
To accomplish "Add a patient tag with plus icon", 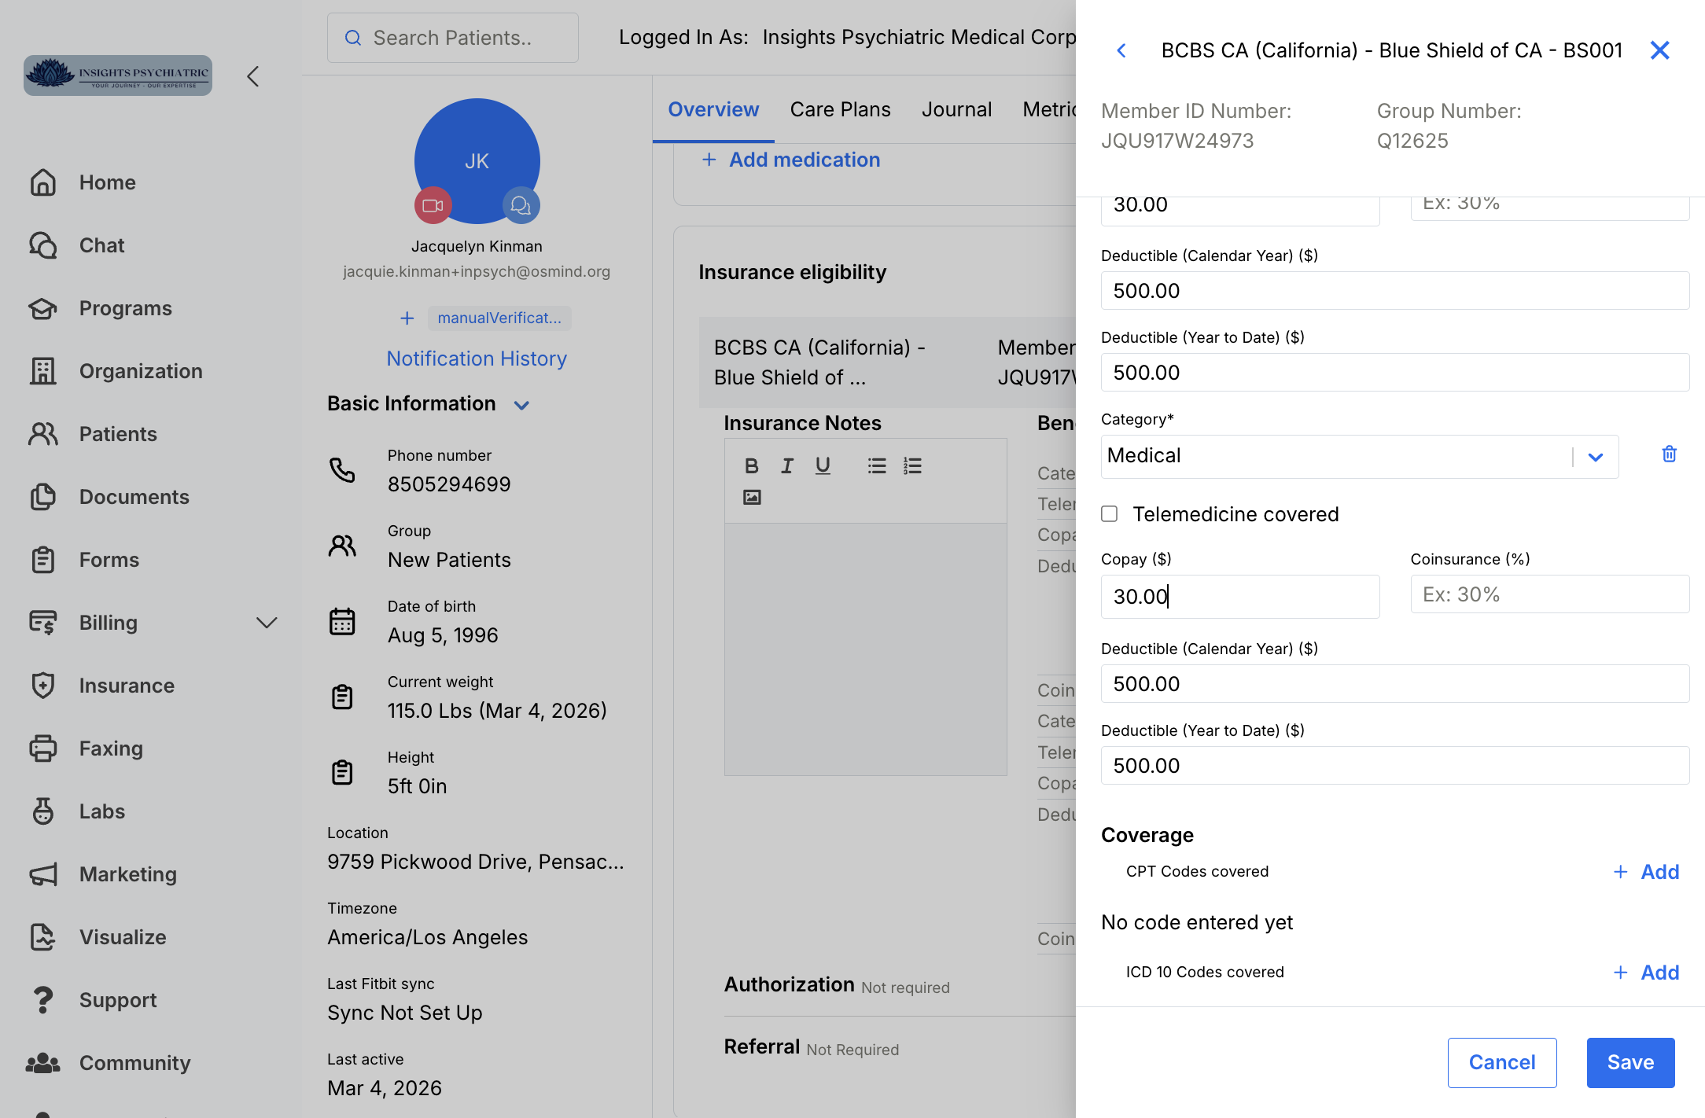I will 407,318.
